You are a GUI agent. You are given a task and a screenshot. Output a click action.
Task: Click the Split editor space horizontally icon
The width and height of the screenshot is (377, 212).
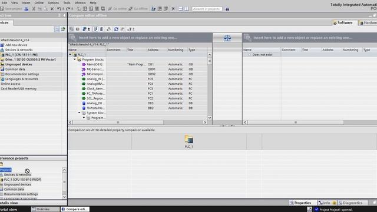pyautogui.click(x=181, y=9)
